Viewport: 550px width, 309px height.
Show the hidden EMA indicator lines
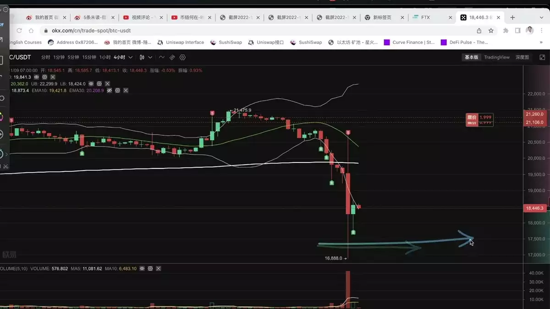(x=110, y=91)
